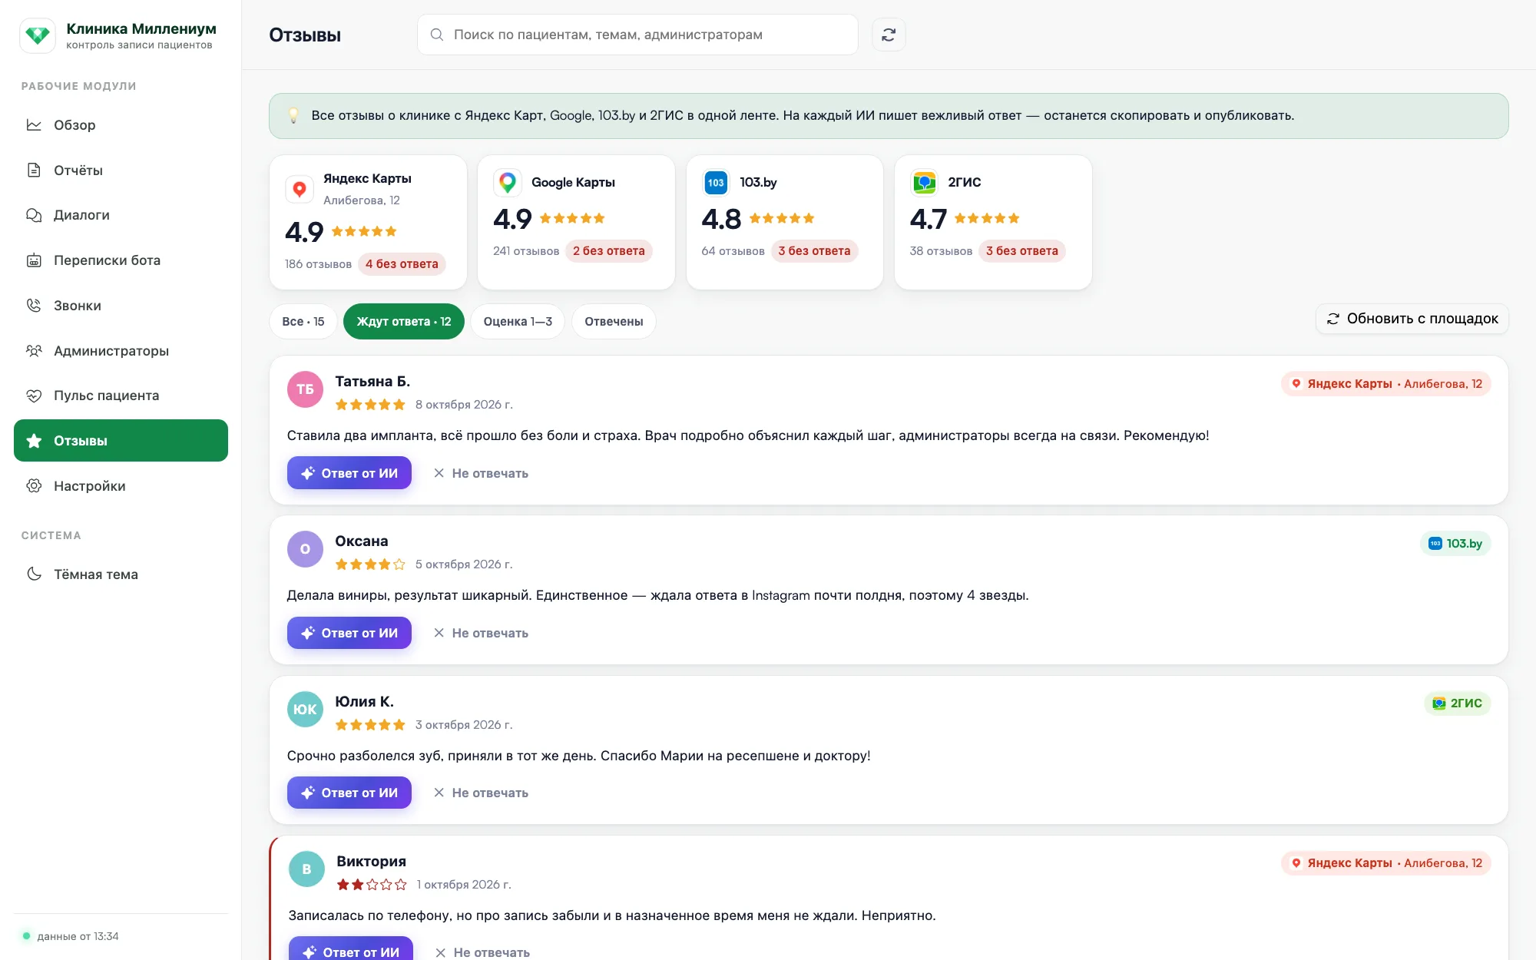Screen dimensions: 1536x960
Task: Toggle Тёмная тема
Action: click(x=121, y=574)
